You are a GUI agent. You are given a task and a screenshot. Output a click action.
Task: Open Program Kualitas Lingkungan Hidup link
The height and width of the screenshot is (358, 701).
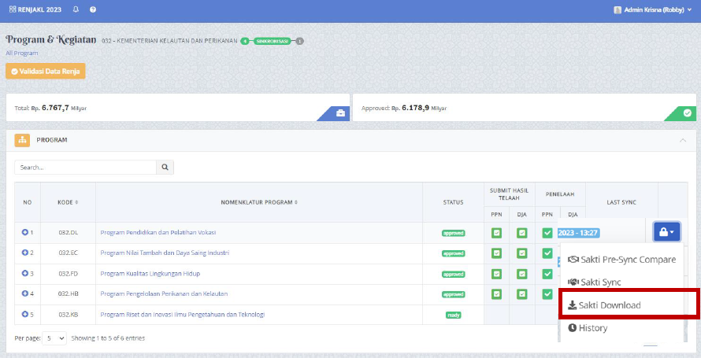click(150, 274)
